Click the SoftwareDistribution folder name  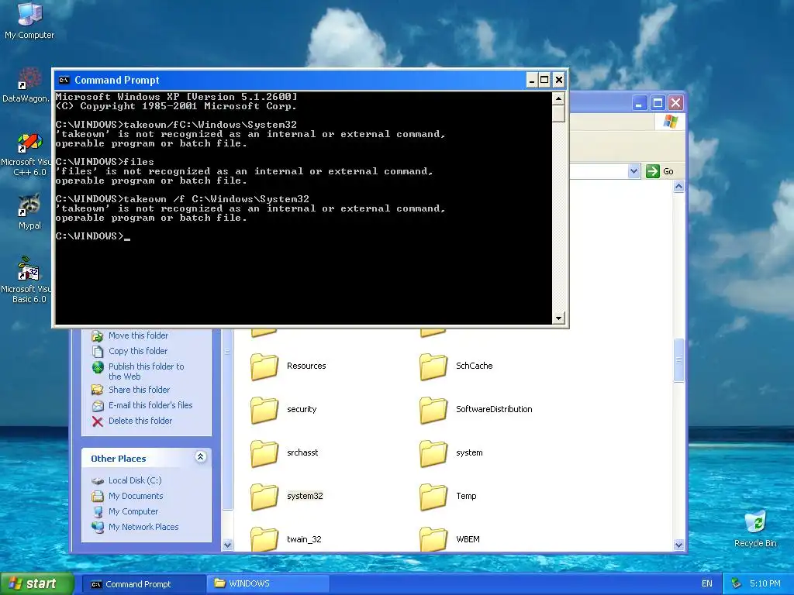click(x=494, y=409)
